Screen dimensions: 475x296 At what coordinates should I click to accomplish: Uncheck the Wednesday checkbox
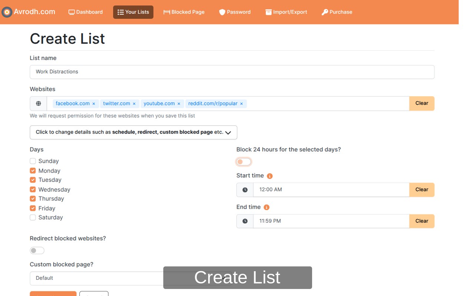(33, 189)
